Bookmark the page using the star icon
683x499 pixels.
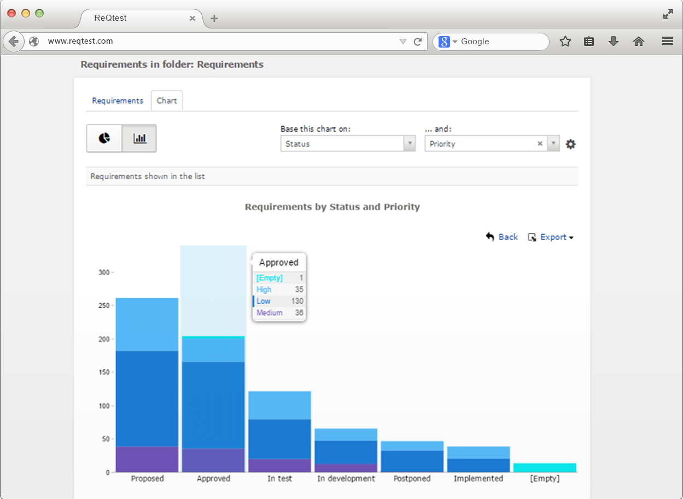tap(565, 41)
